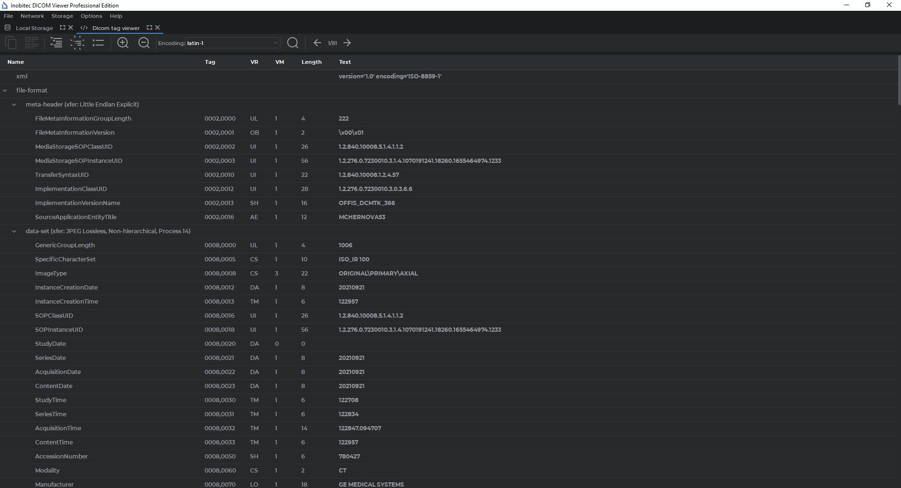Switch to the Local Storage tab
The image size is (901, 488).
coord(34,28)
